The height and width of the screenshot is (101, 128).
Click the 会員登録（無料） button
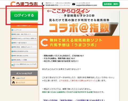coord(111,4)
